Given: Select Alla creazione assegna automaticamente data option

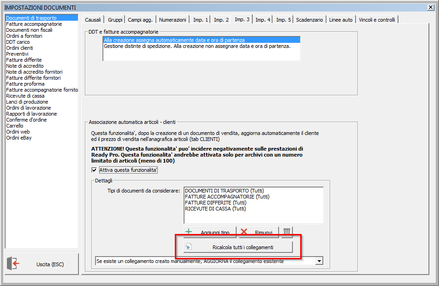Looking at the screenshot, I should (x=202, y=40).
